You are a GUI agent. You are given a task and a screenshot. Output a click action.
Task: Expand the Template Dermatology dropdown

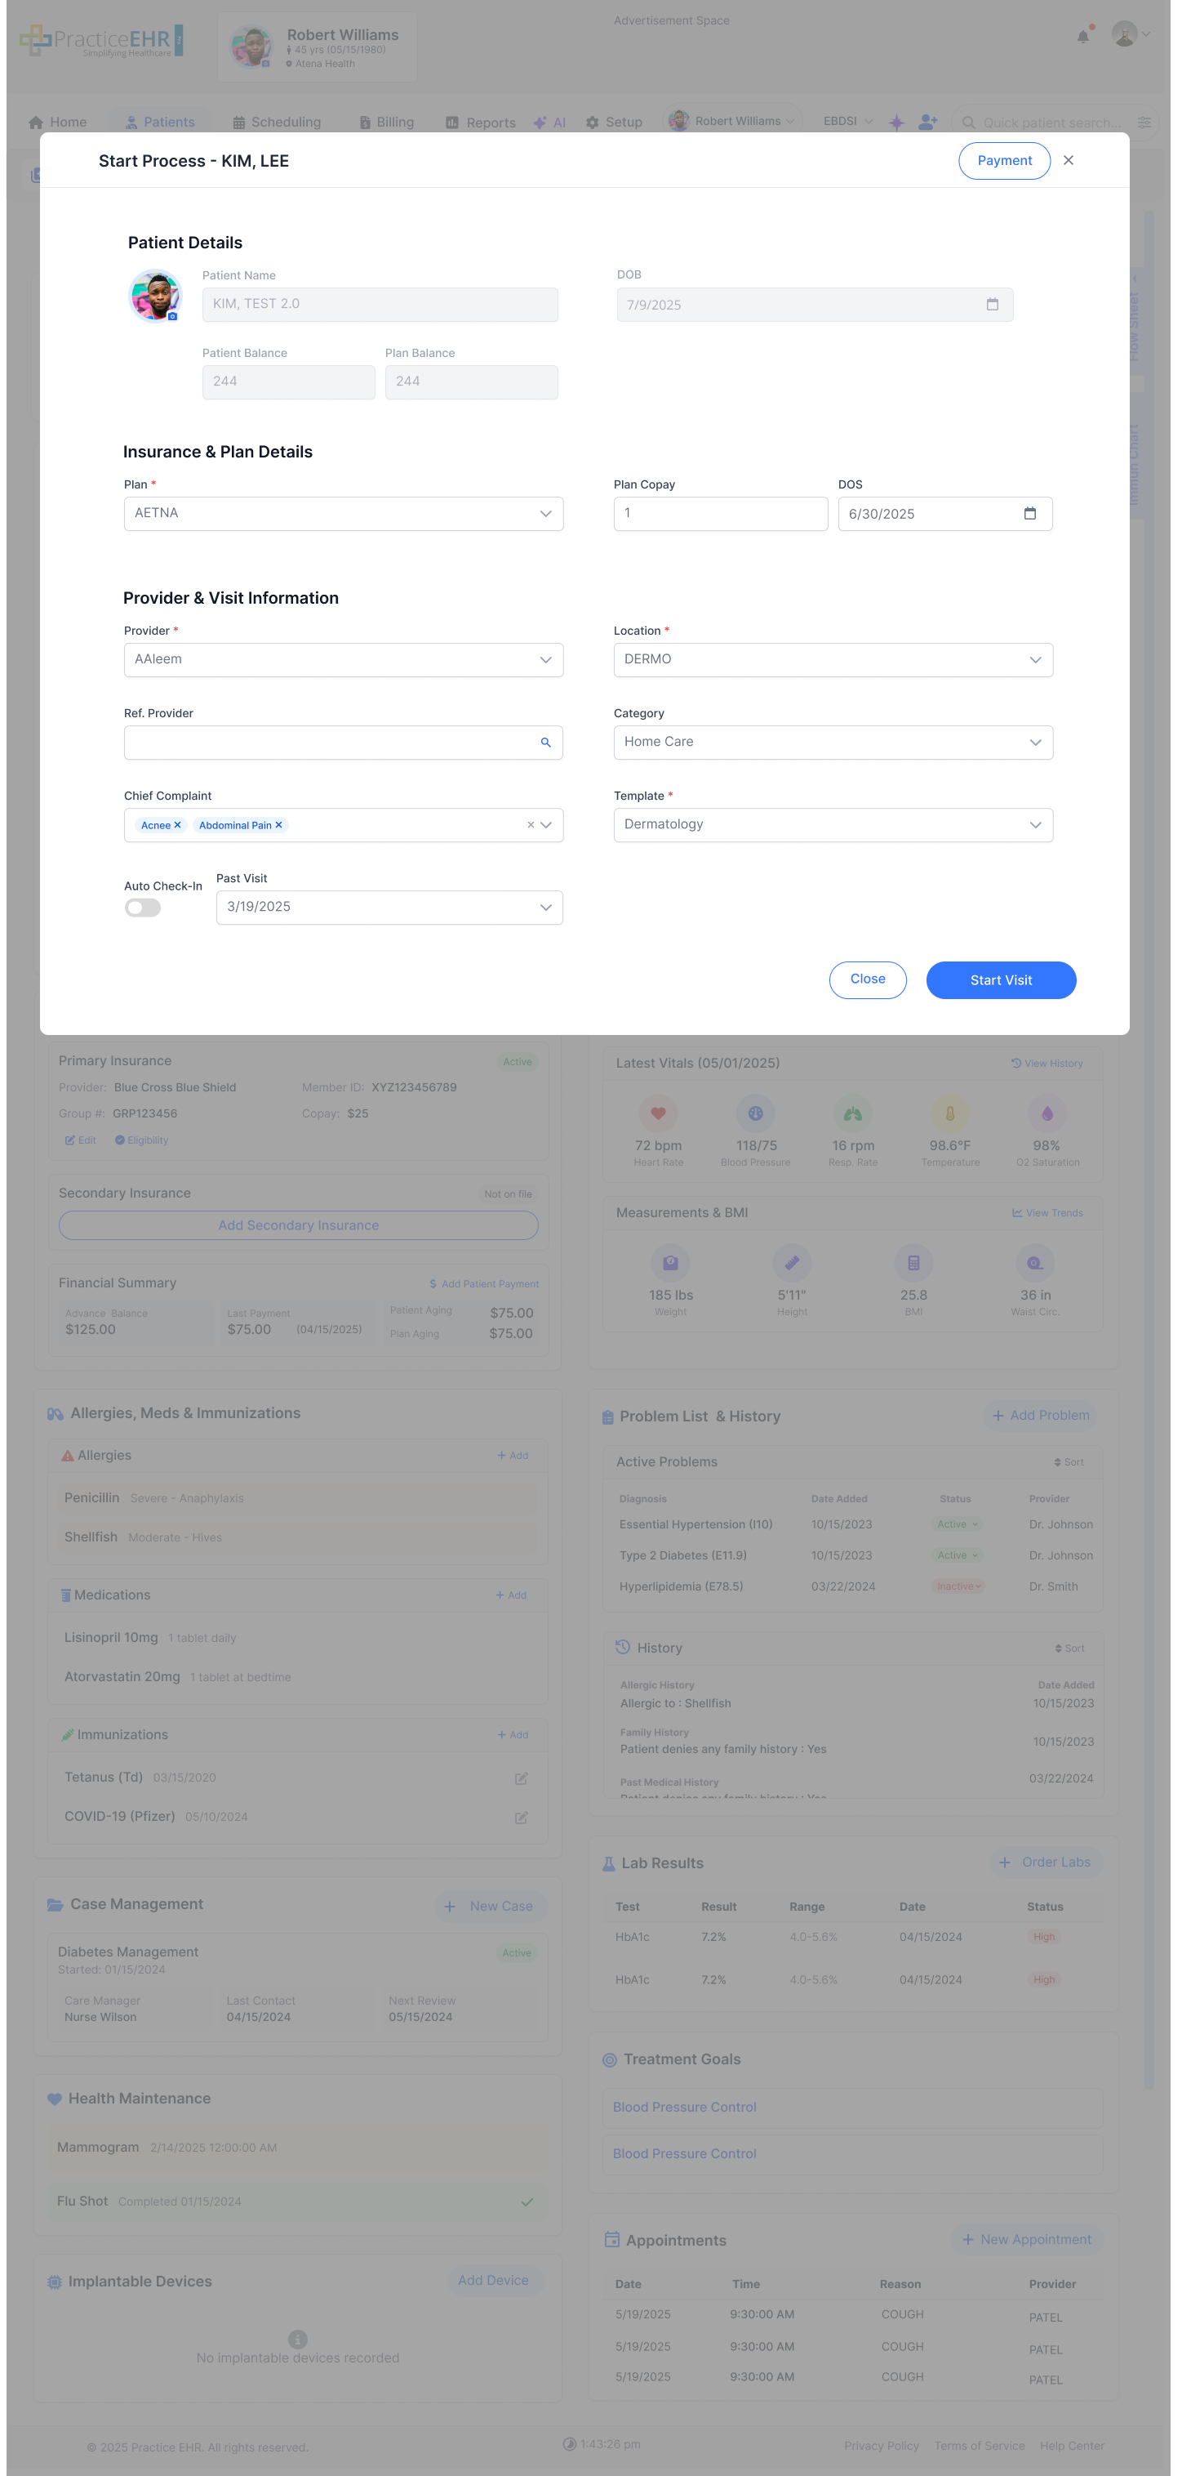coord(833,825)
